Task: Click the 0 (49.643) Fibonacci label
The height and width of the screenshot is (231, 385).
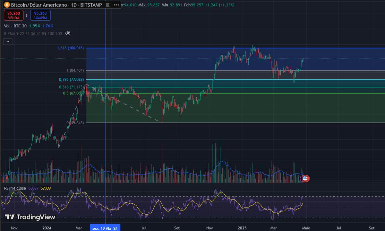Action: tap(75, 123)
